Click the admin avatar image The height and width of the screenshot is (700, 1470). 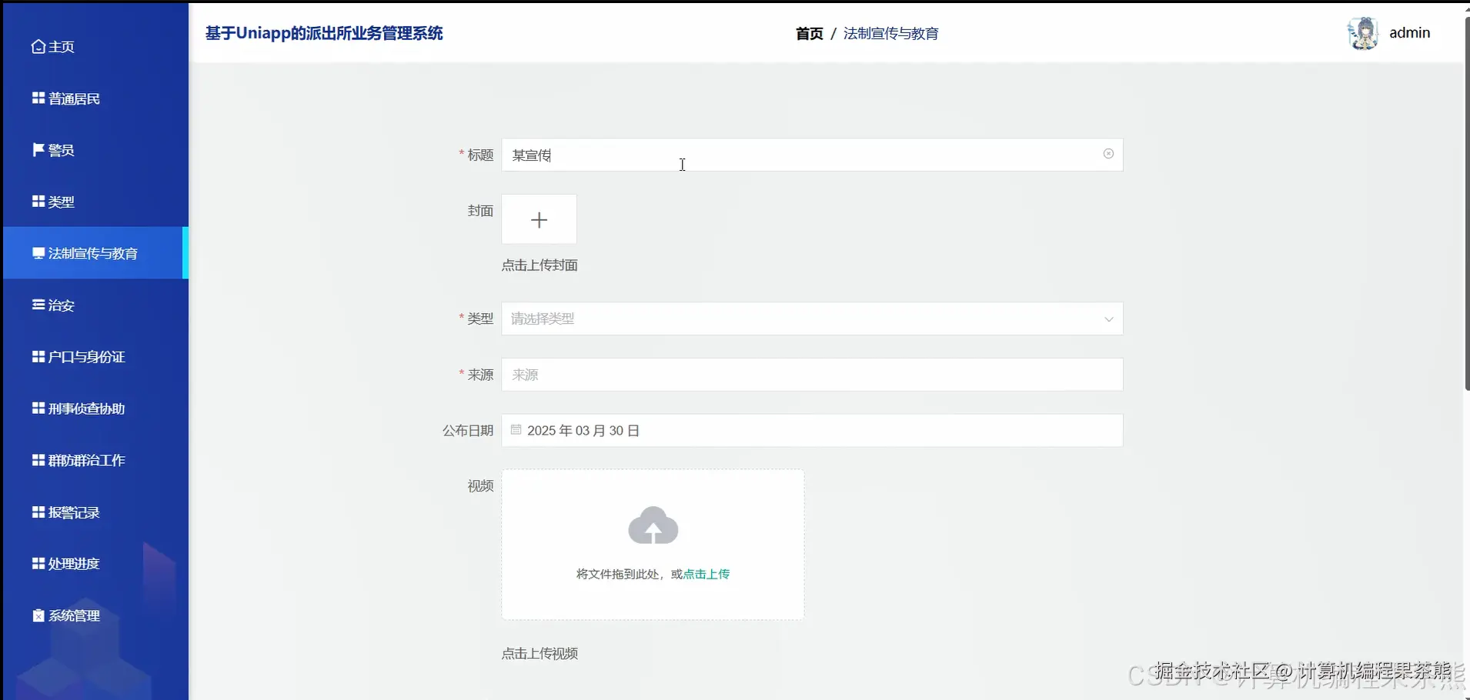pyautogui.click(x=1363, y=33)
